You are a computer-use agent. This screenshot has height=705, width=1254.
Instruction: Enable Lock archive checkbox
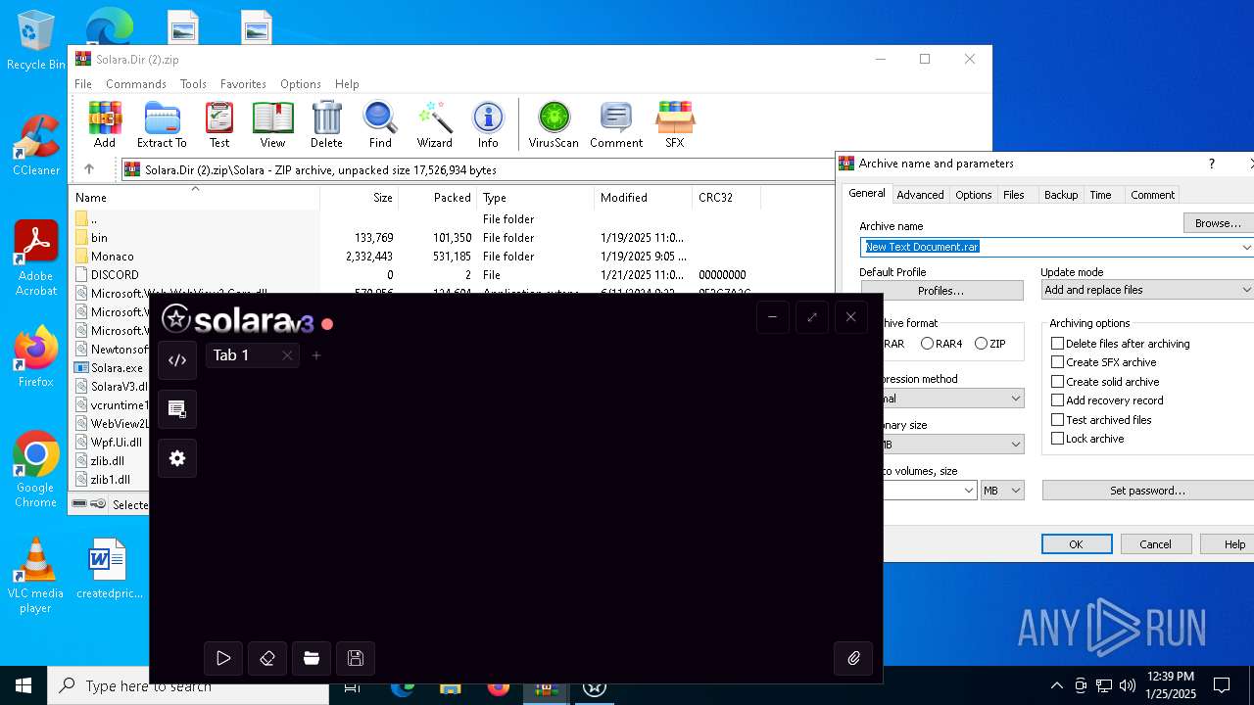click(x=1058, y=439)
